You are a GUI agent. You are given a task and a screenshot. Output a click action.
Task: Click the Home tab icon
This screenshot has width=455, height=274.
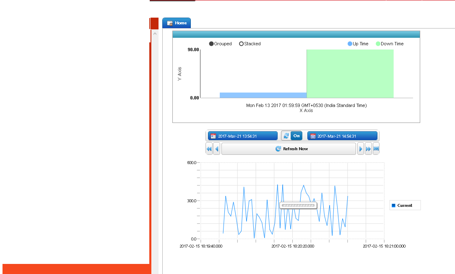pyautogui.click(x=170, y=23)
